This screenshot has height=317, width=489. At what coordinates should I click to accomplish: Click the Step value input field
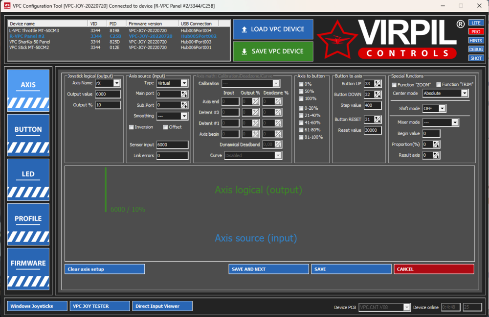pos(373,105)
